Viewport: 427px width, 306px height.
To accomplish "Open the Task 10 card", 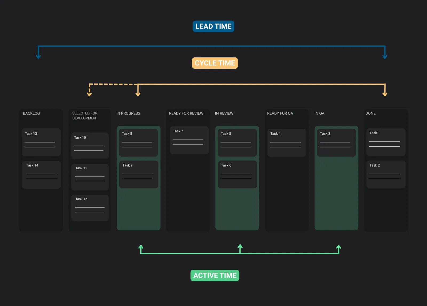I will click(x=90, y=146).
